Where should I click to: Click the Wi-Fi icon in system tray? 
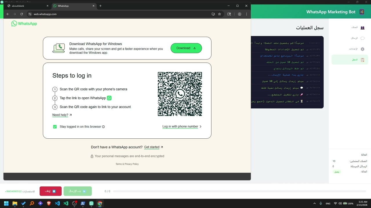[x=335, y=203]
